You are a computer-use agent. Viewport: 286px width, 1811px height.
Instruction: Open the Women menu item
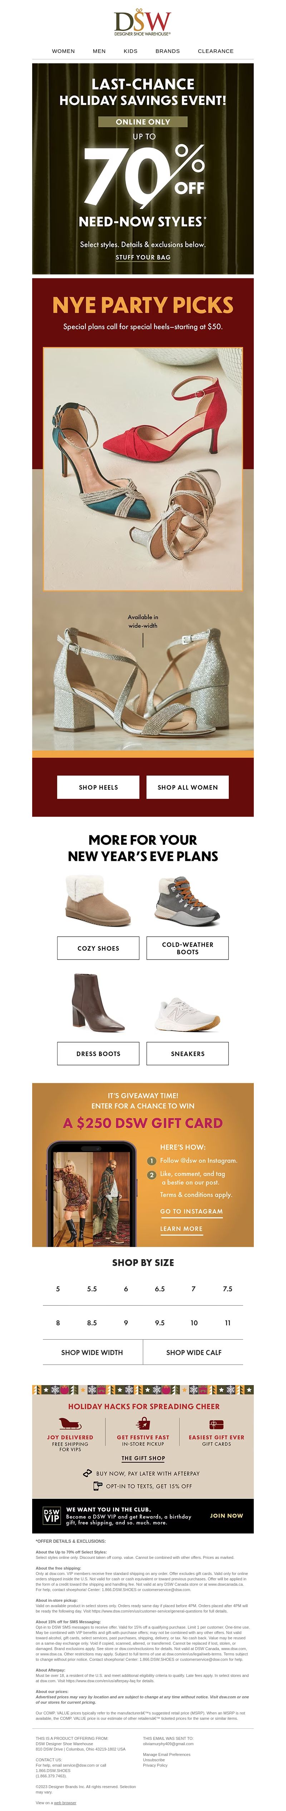pos(63,51)
